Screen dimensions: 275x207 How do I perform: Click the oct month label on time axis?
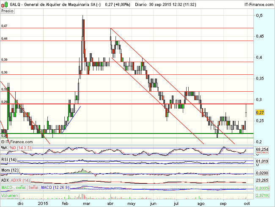coord(247,204)
